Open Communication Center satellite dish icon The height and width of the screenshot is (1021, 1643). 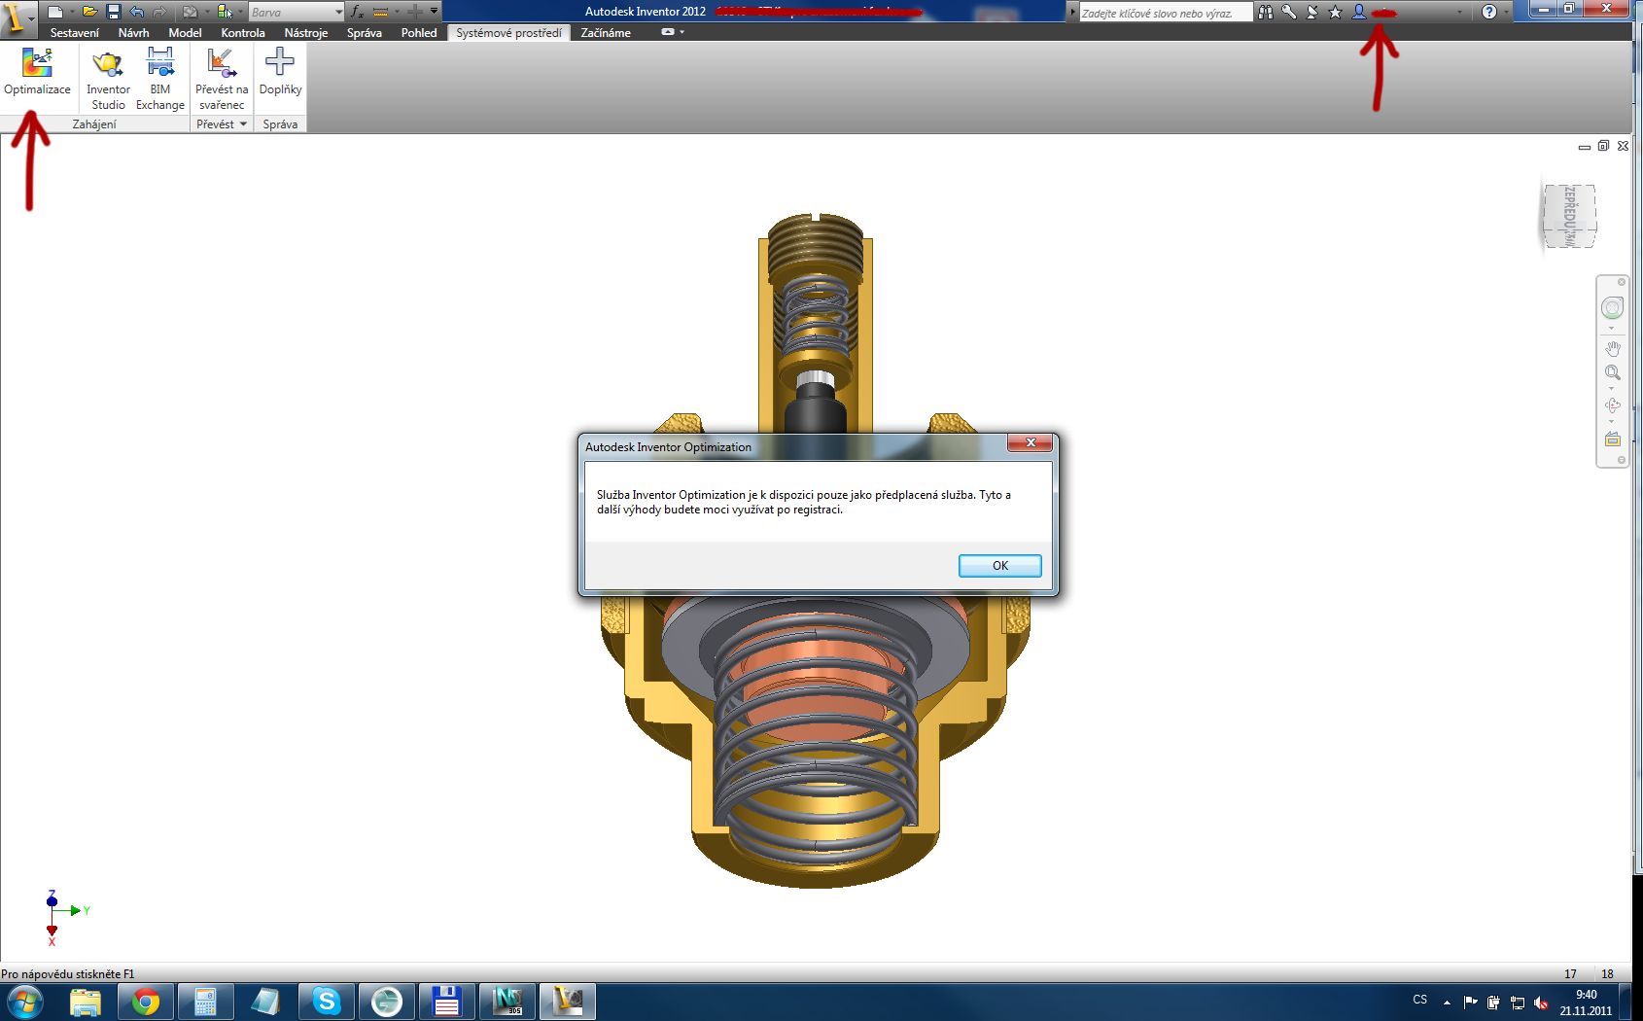point(1311,12)
